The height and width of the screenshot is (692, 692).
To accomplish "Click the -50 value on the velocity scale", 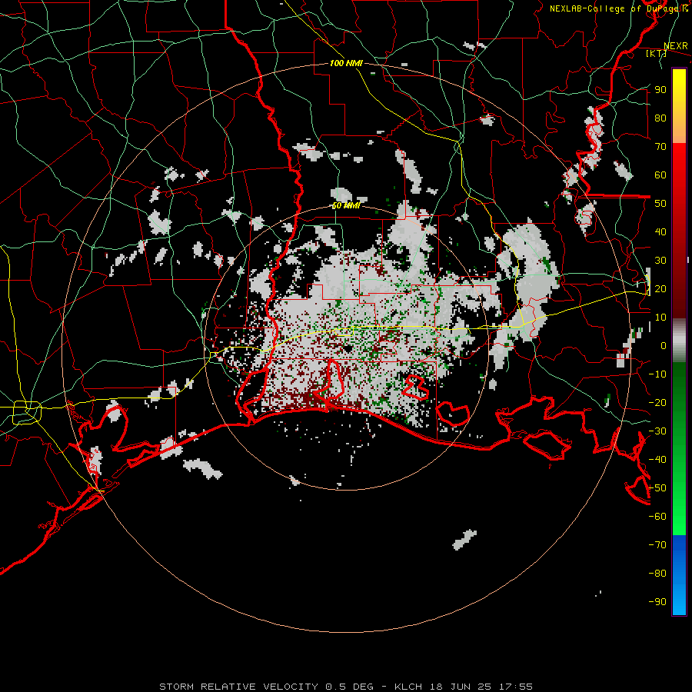I will (x=657, y=488).
